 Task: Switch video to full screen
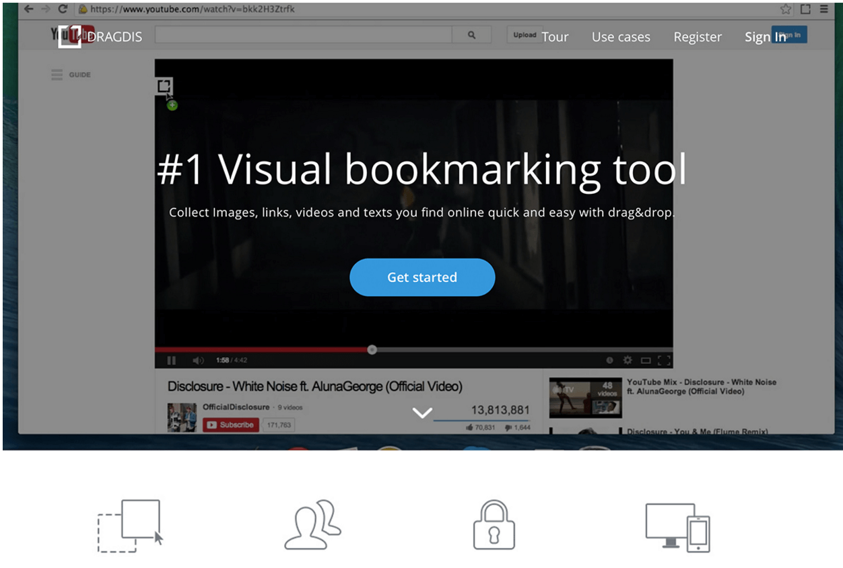click(x=664, y=361)
